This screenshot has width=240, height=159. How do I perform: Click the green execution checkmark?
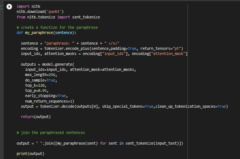click(1, 5)
